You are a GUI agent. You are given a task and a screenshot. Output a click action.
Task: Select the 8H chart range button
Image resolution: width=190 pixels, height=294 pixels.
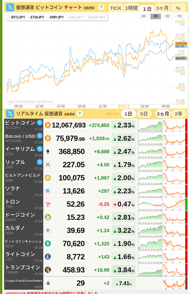[144, 16]
